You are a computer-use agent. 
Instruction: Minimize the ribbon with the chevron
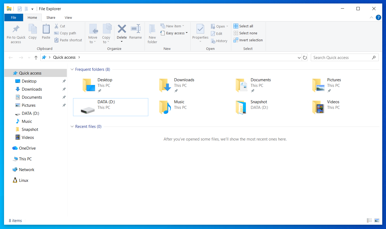pyautogui.click(x=371, y=17)
